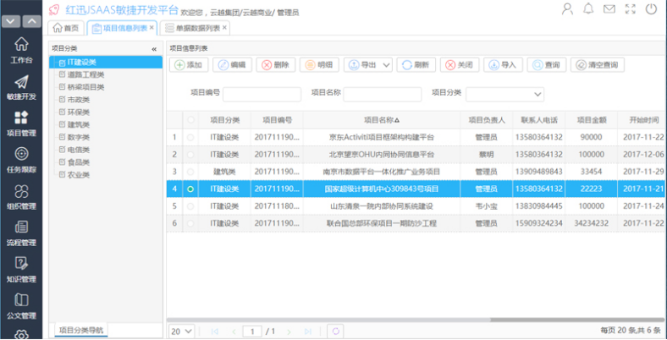This screenshot has width=667, height=340.
Task: Open the notification bell
Action: (588, 9)
